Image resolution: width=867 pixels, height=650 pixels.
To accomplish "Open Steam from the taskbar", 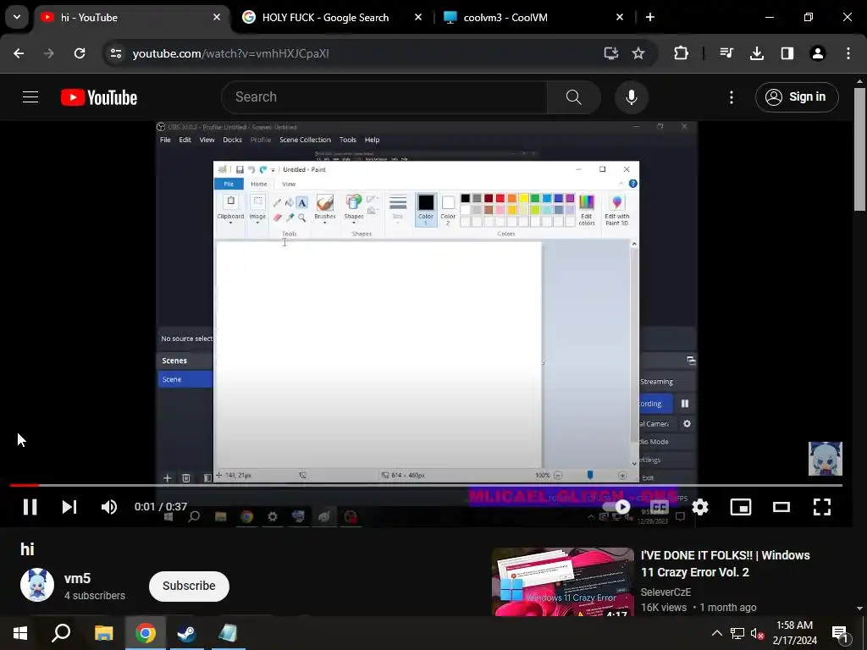I will pos(186,633).
